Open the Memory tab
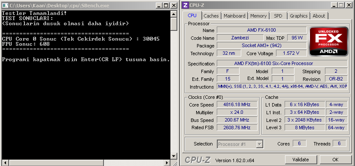Image resolution: width=355 pixels, height=166 pixels. pyautogui.click(x=258, y=16)
